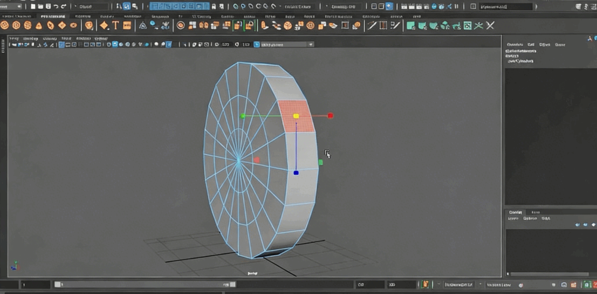The width and height of the screenshot is (597, 294).
Task: Toggle select by component type mode
Action: (135, 7)
